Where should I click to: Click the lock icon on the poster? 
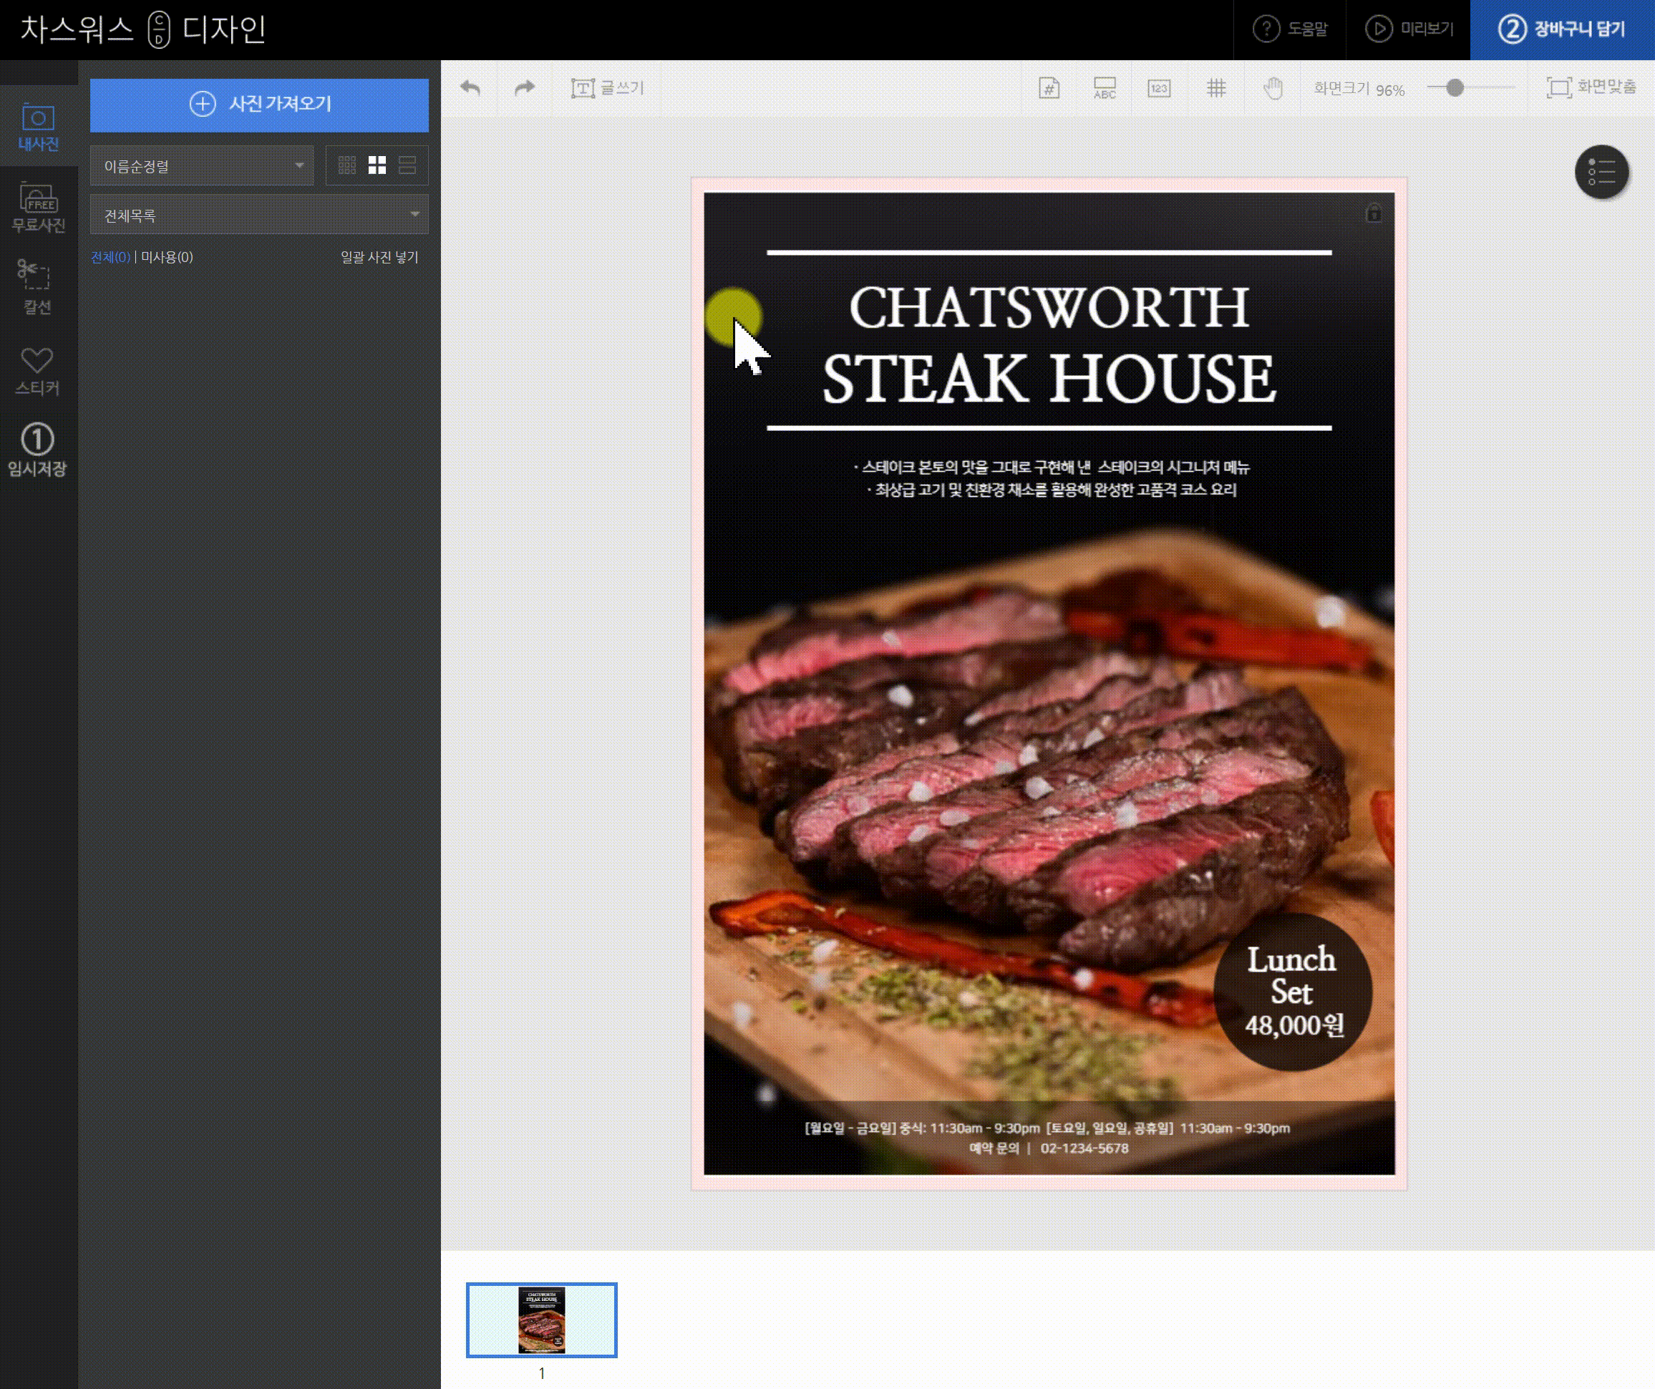1374,213
